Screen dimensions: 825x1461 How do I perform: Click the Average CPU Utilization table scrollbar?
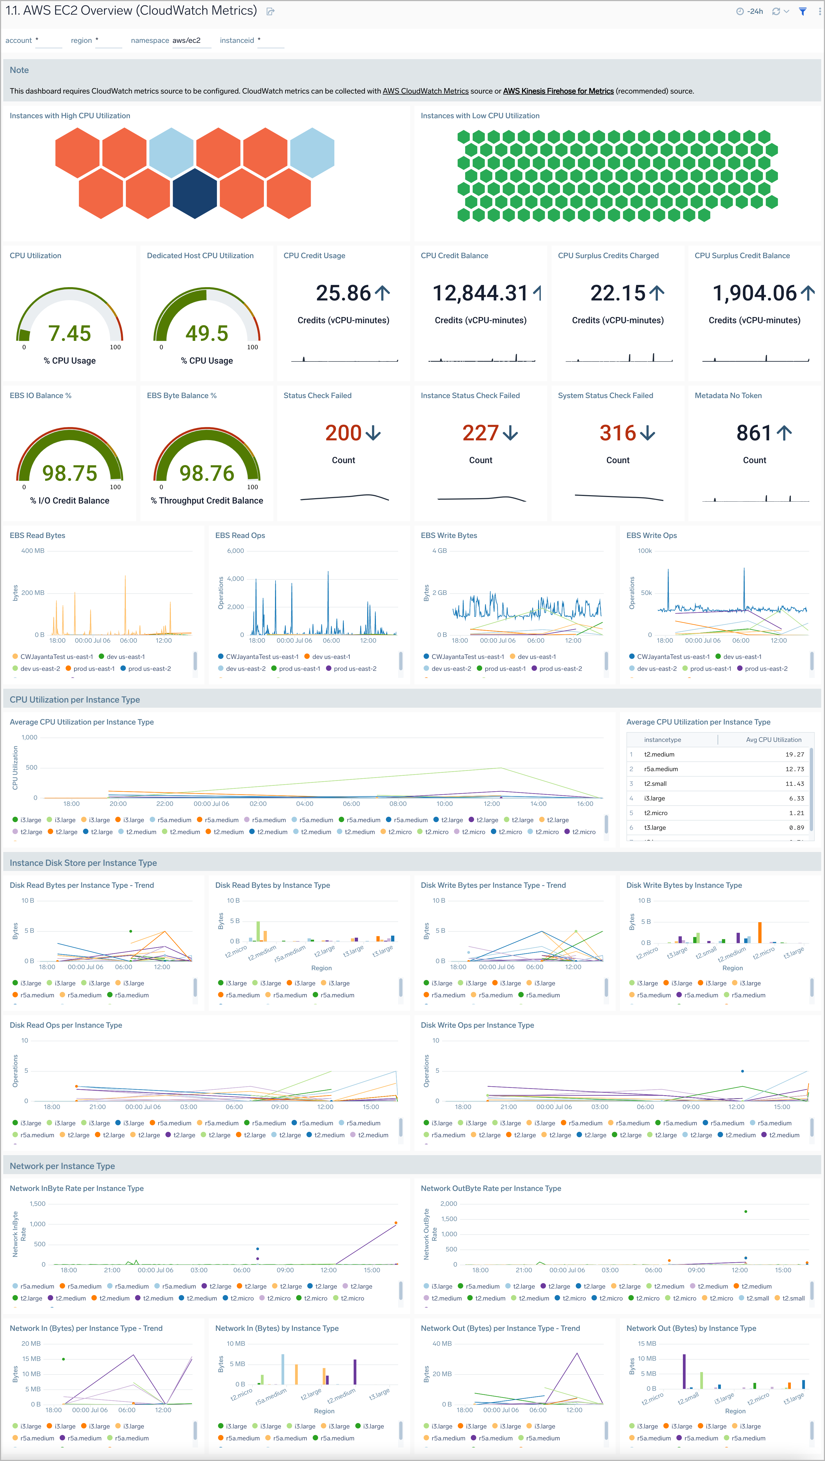812,789
